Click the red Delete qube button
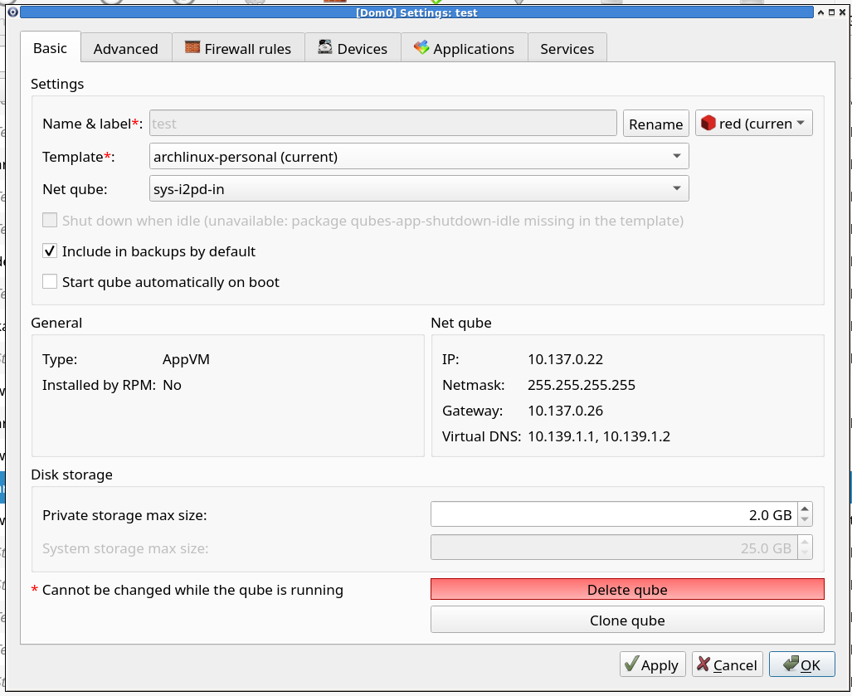The image size is (852, 696). click(627, 590)
